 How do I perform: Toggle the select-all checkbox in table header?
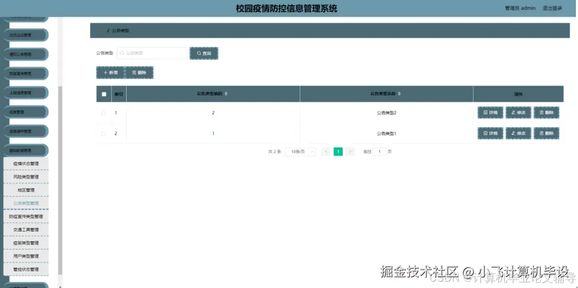[x=104, y=94]
